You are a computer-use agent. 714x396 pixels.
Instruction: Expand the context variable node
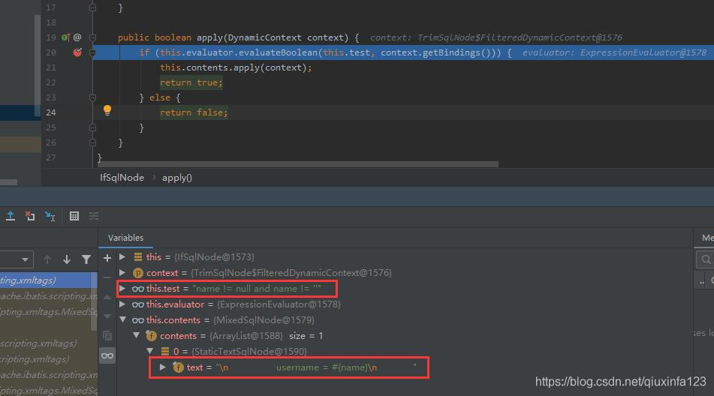[122, 273]
